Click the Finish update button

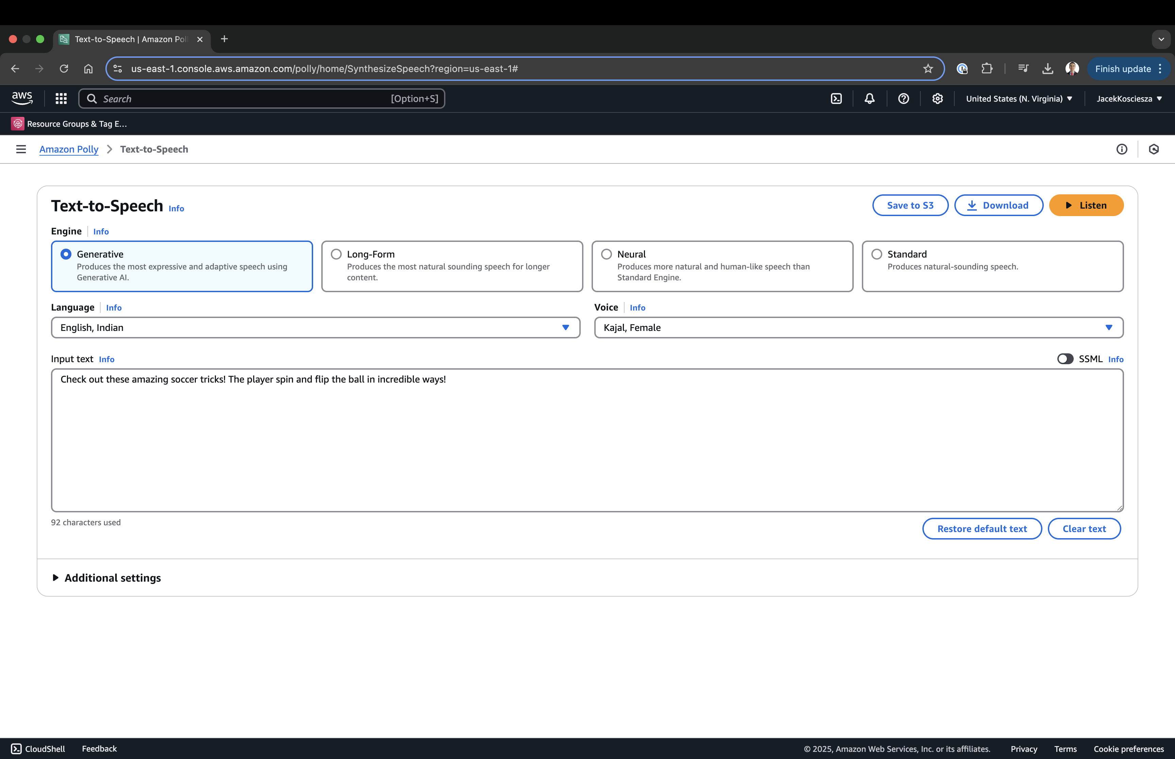(1123, 69)
